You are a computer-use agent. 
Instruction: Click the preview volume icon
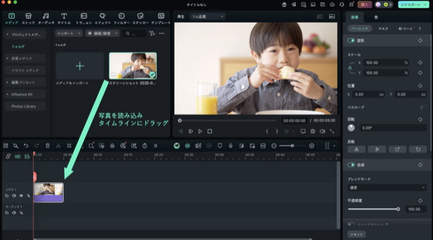click(x=322, y=132)
